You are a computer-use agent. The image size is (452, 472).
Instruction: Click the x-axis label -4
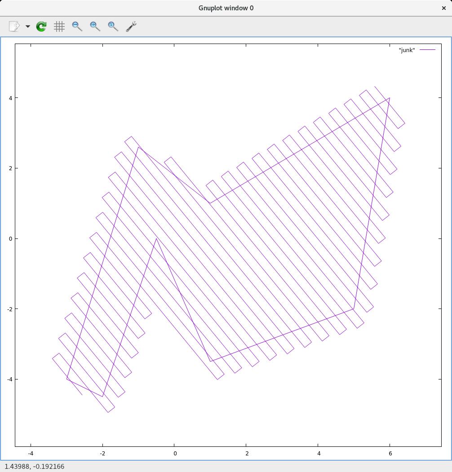coord(31,453)
